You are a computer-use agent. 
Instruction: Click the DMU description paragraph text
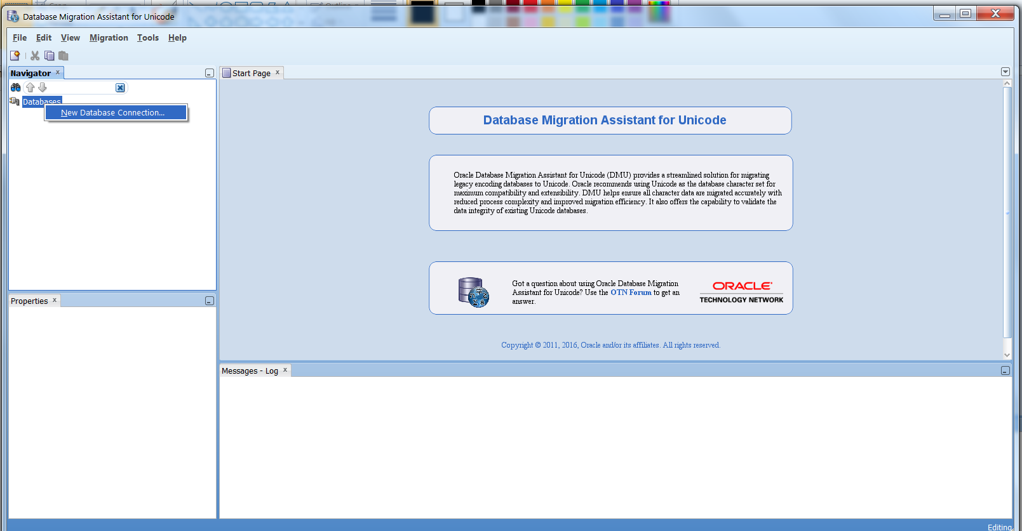coord(617,193)
